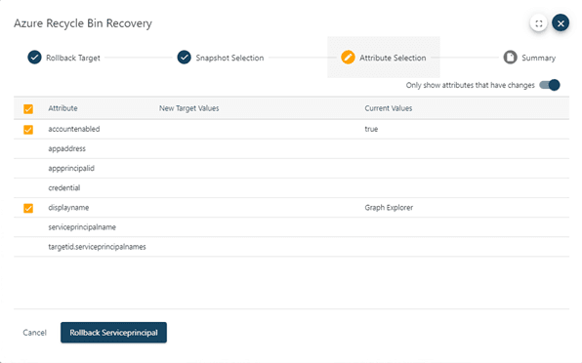
Task: Open the Attribute Selection step
Action: coord(384,58)
